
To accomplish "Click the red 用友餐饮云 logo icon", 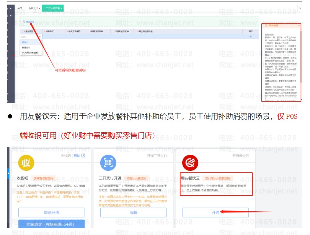I will 190,163.
